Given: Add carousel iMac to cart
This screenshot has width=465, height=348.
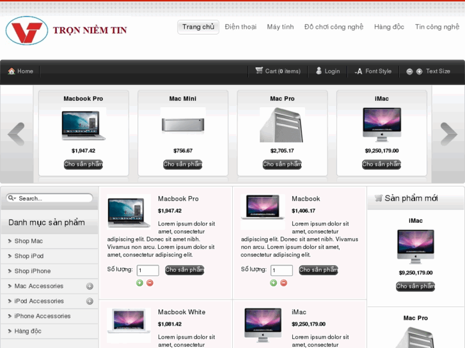Looking at the screenshot, I should [381, 164].
